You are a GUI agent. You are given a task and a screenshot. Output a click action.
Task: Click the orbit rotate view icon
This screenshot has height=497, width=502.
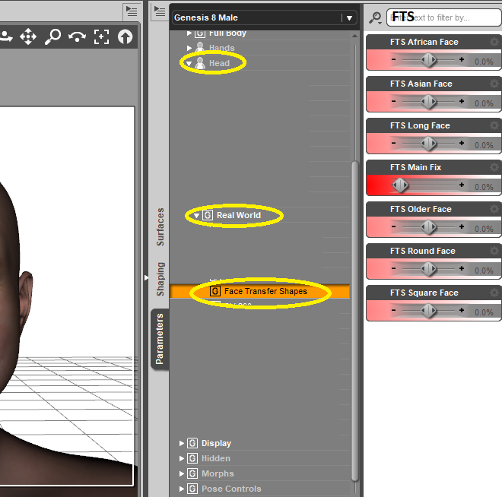click(x=77, y=36)
